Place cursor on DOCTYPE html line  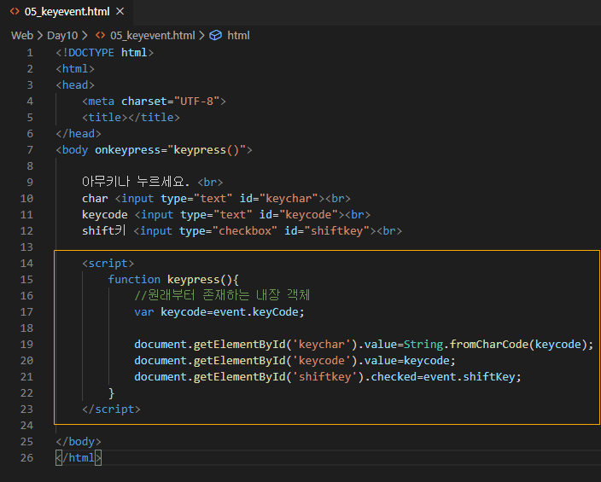point(105,53)
